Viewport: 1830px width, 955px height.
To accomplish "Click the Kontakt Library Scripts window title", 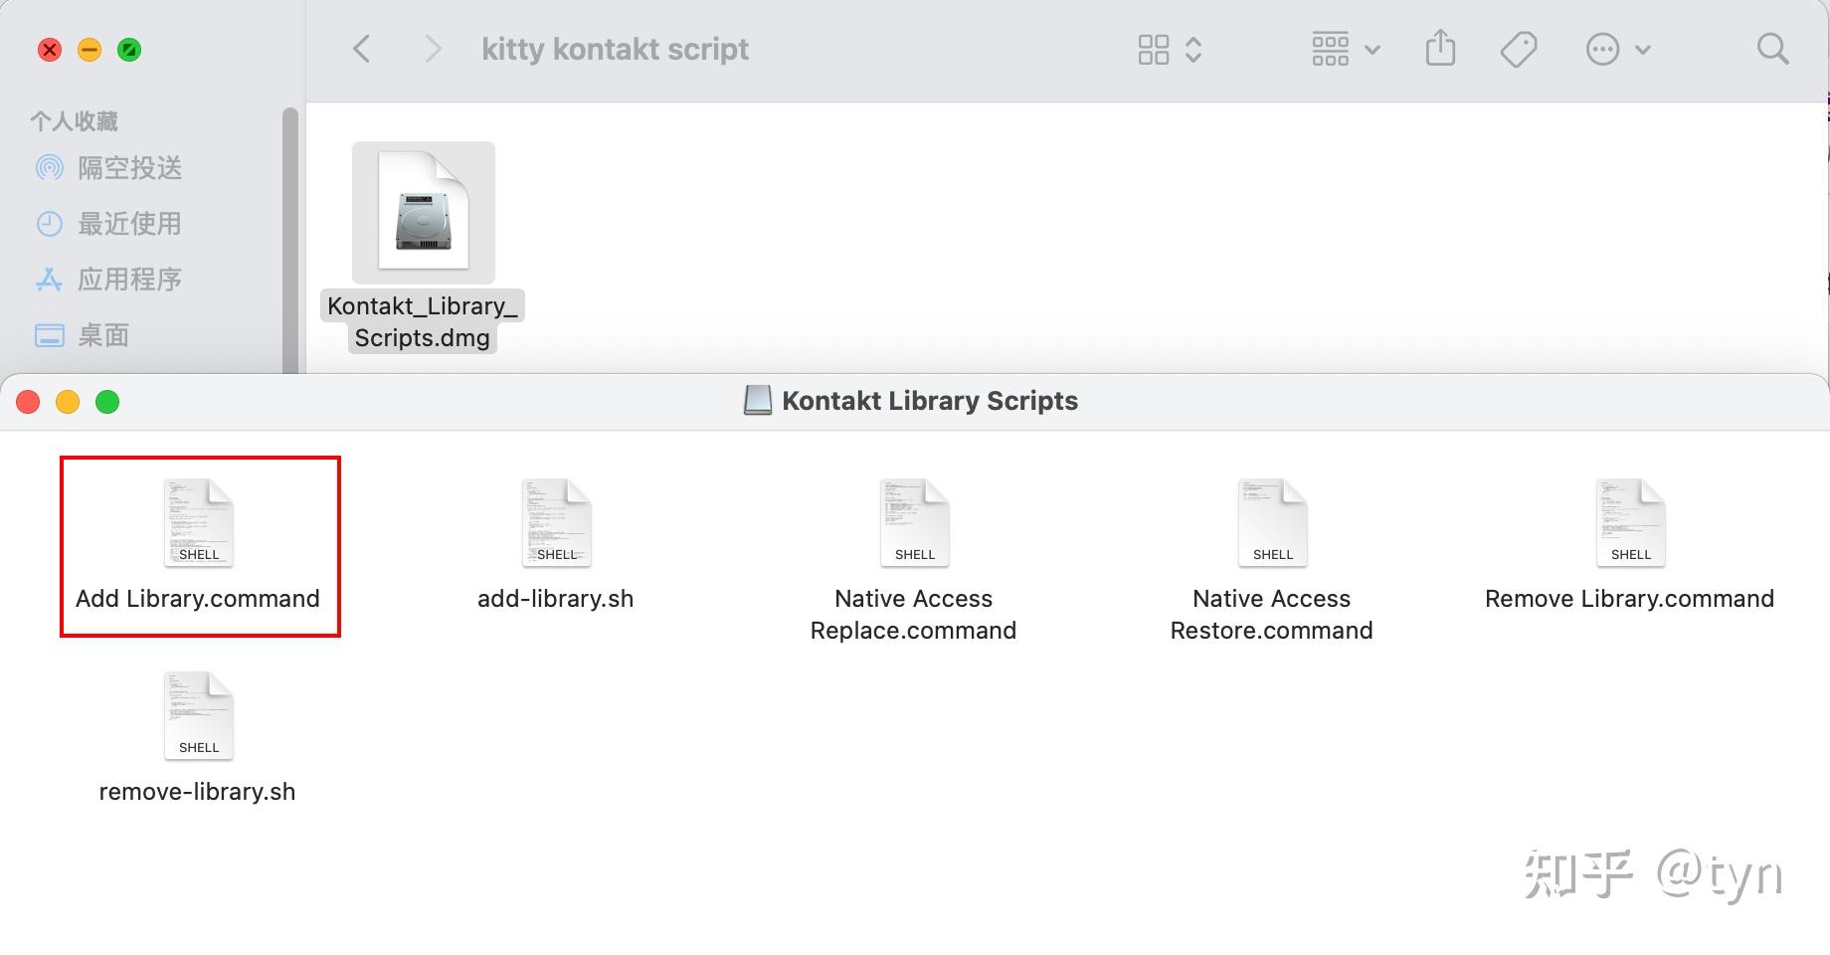I will (x=929, y=400).
